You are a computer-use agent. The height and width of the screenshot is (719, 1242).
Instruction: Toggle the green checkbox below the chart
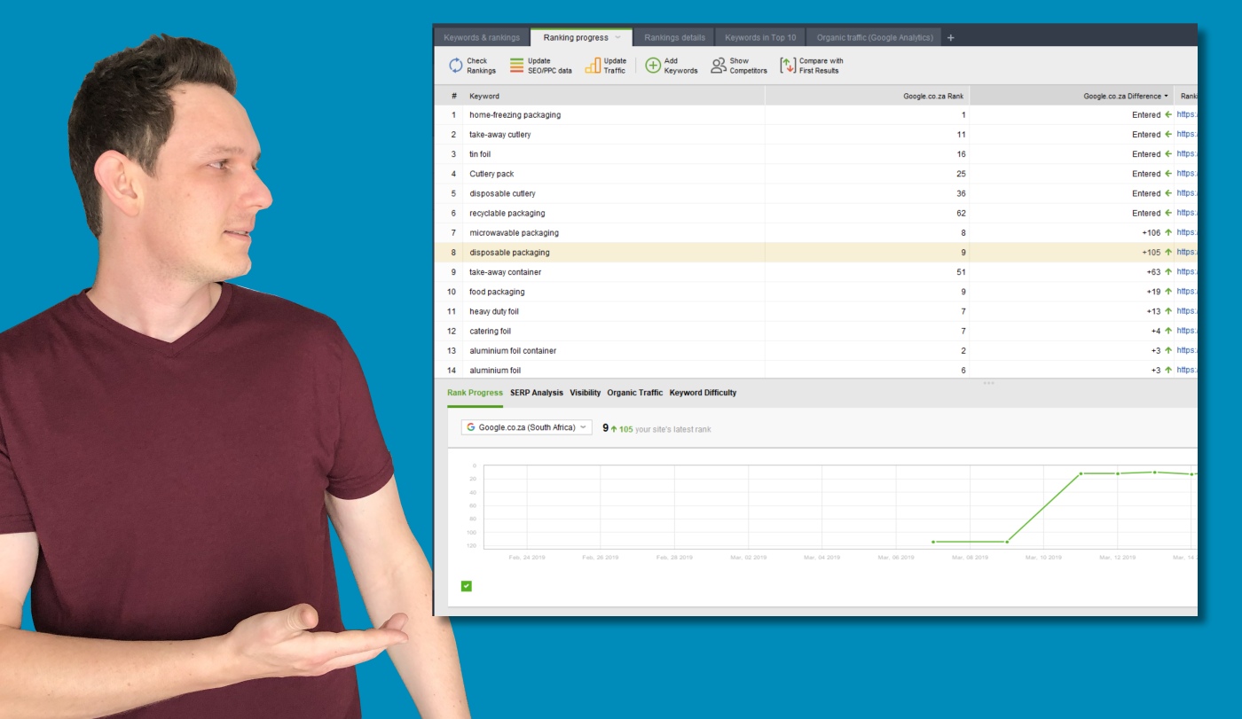pyautogui.click(x=467, y=586)
